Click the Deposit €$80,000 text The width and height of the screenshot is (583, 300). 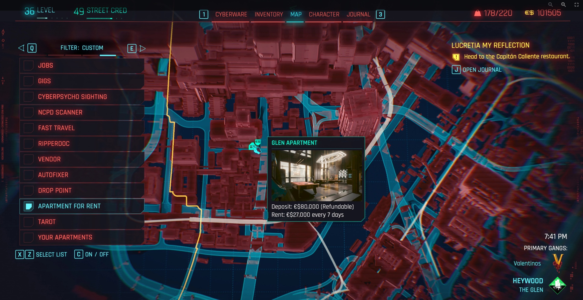[x=313, y=206]
